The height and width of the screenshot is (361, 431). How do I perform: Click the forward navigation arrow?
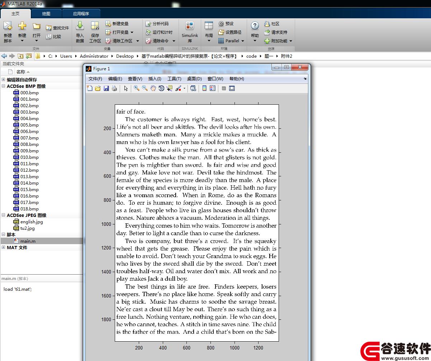click(x=12, y=56)
